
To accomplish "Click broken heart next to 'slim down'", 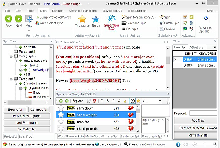I will [x=131, y=108].
